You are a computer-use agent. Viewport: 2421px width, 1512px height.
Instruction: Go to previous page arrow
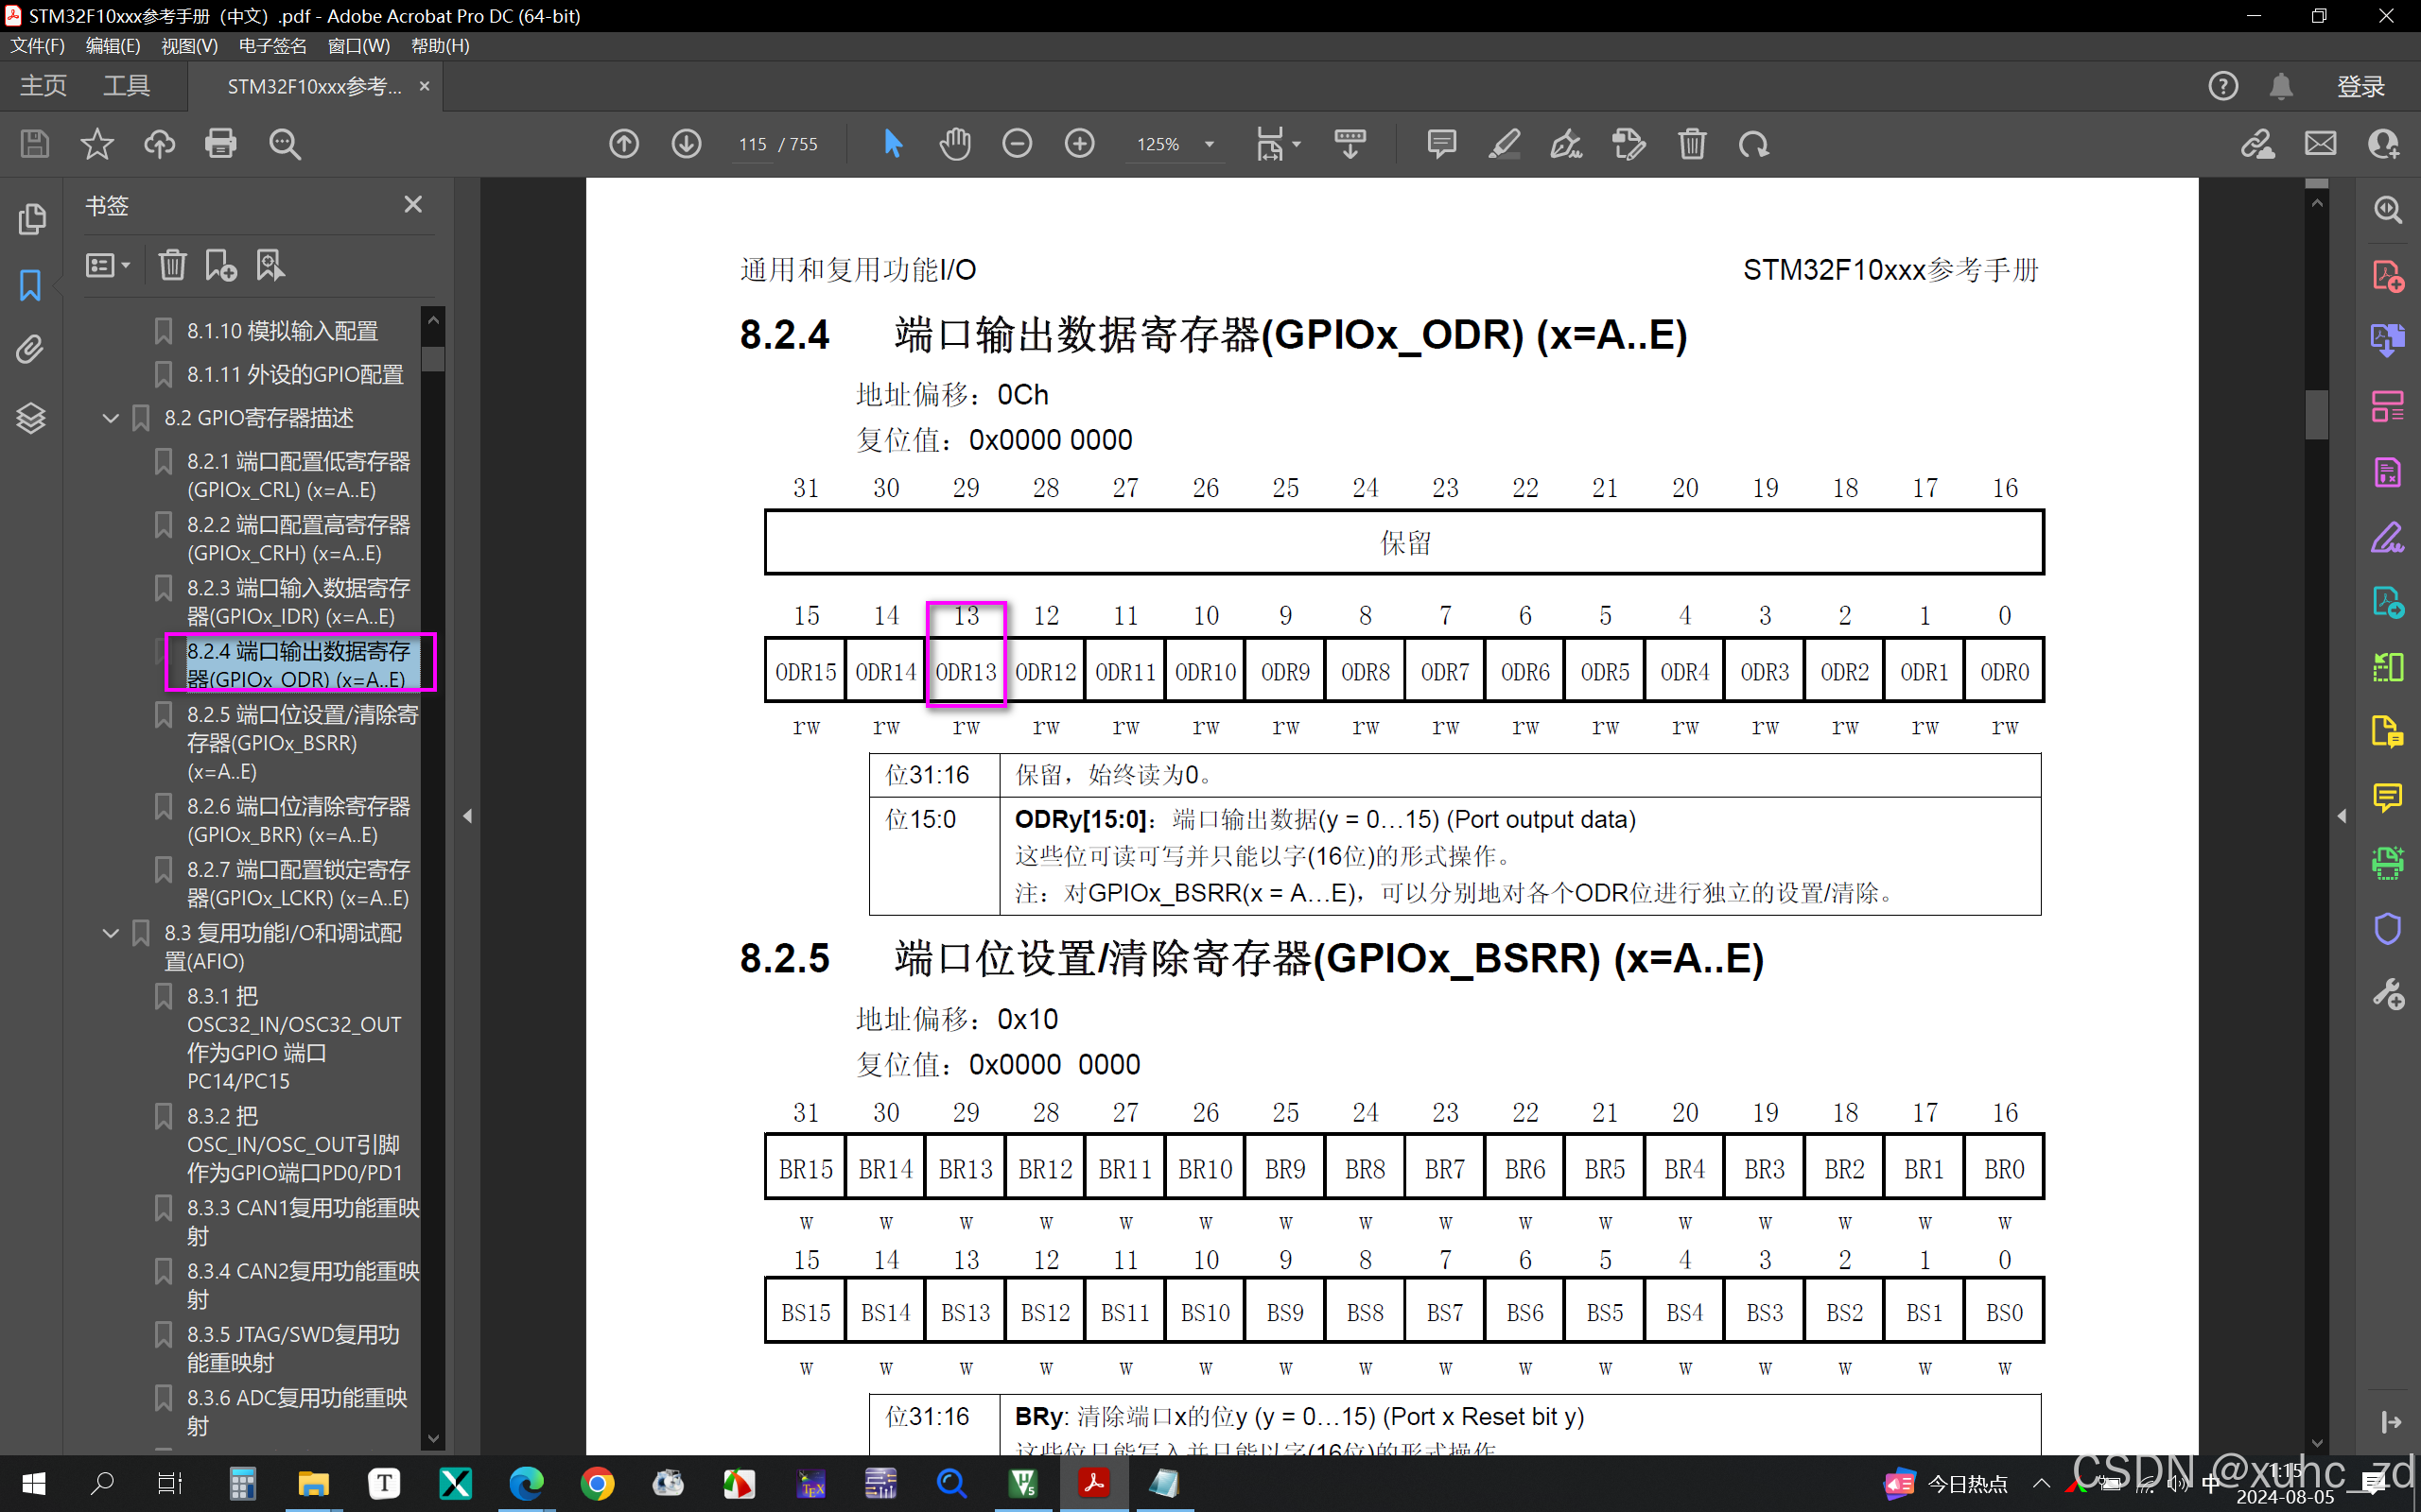(x=624, y=144)
